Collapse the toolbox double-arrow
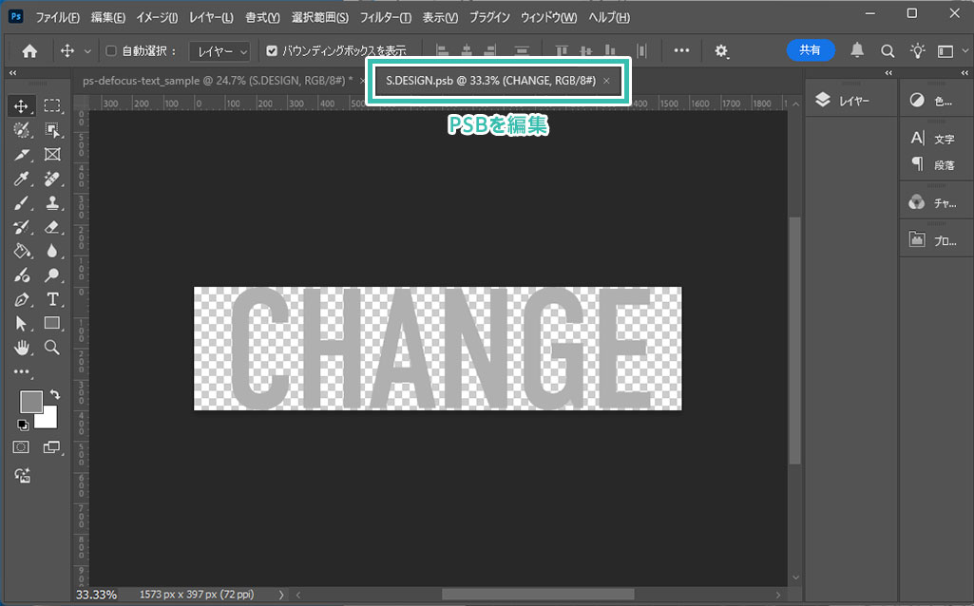 coord(12,73)
